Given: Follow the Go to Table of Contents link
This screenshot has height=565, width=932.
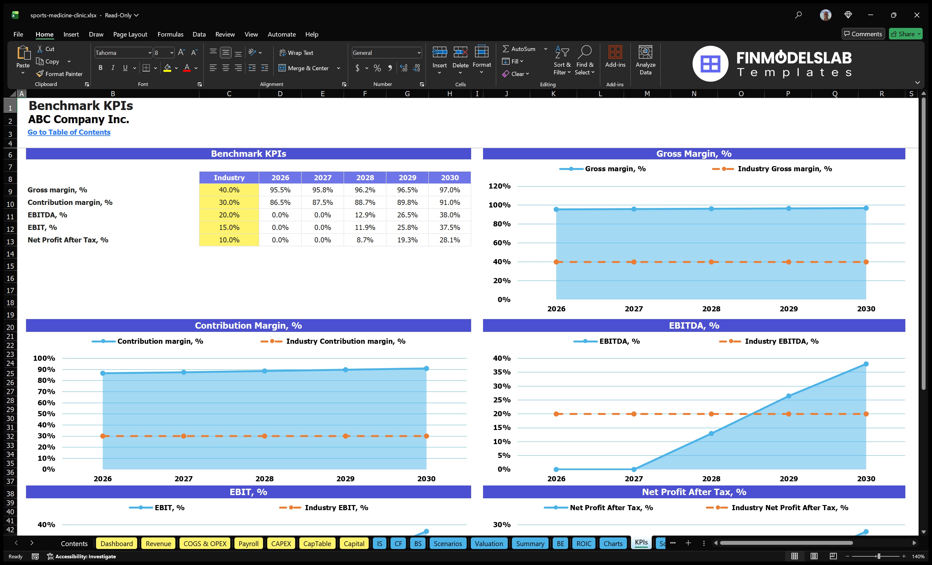Looking at the screenshot, I should 69,132.
